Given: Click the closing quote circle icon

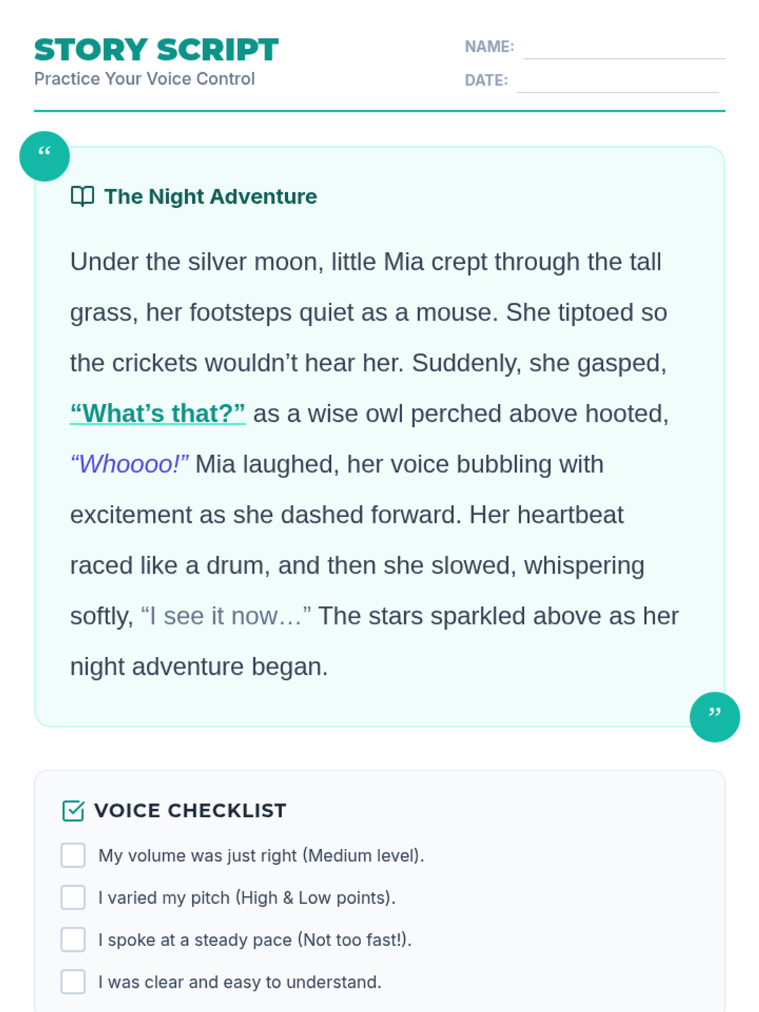Looking at the screenshot, I should [715, 717].
